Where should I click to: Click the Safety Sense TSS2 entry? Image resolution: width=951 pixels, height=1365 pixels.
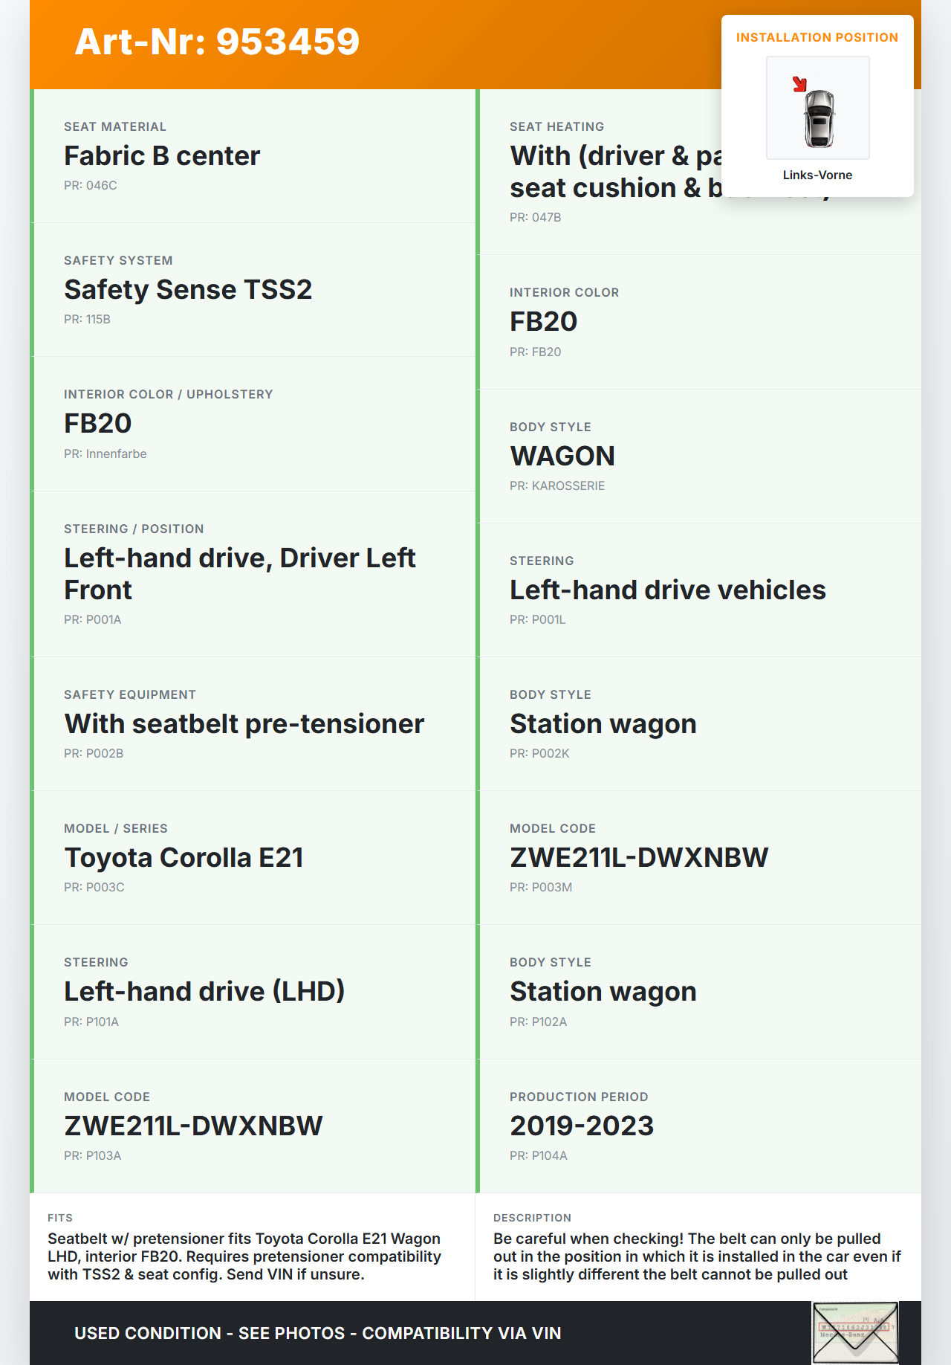tap(188, 290)
